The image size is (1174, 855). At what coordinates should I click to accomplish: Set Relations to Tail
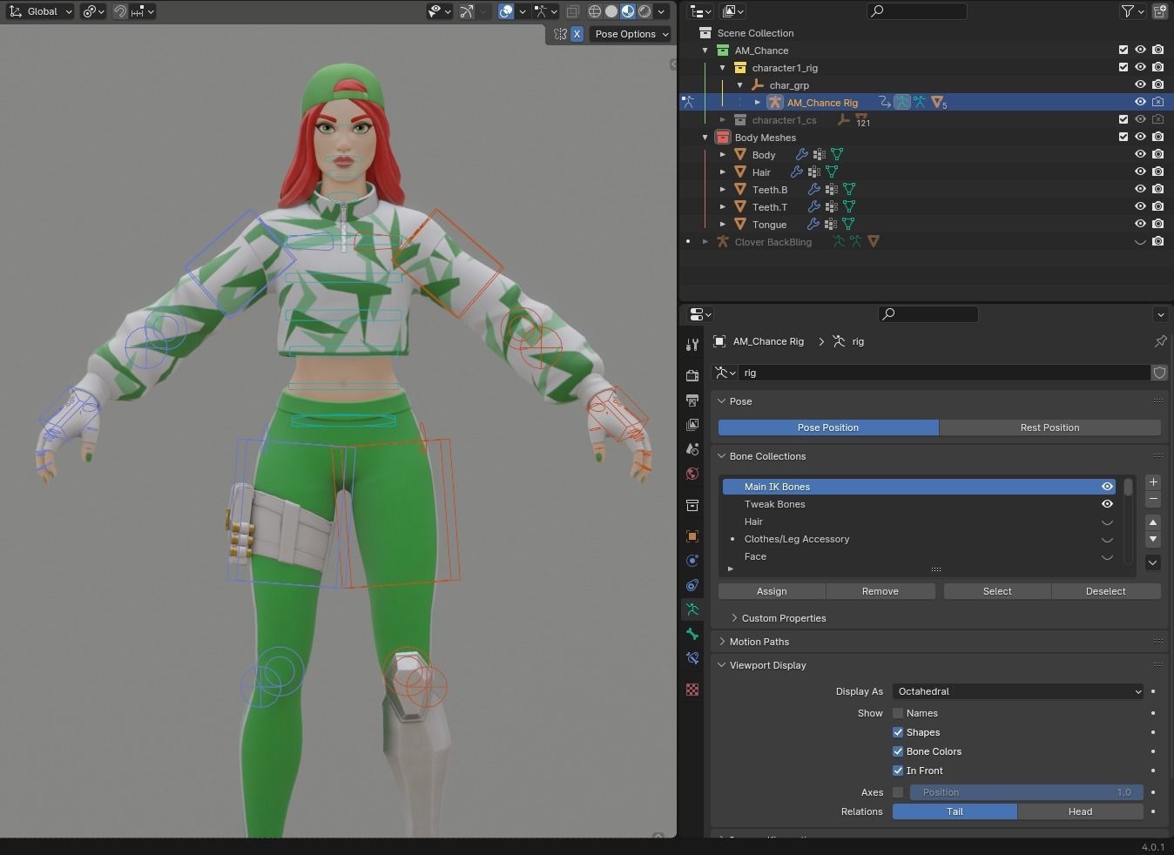point(955,811)
